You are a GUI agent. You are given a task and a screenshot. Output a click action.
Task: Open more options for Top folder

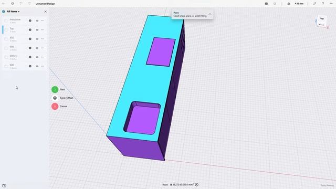coord(43,30)
